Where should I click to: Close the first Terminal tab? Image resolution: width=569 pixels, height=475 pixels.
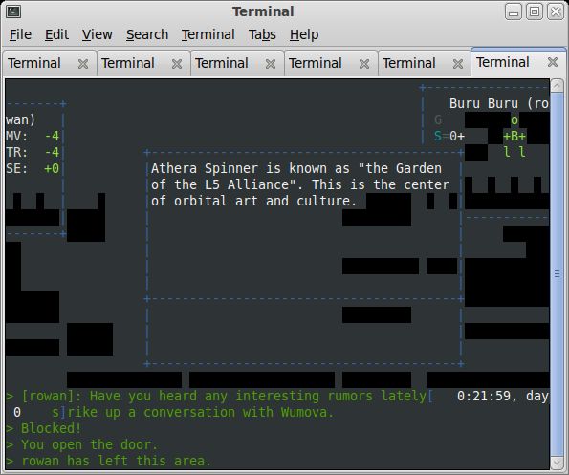pyautogui.click(x=83, y=64)
